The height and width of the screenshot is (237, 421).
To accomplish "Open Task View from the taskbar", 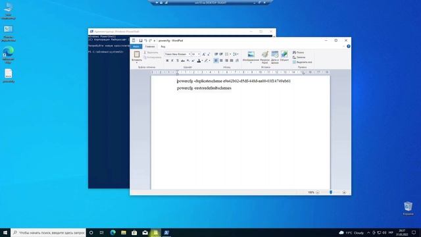I will click(102, 232).
